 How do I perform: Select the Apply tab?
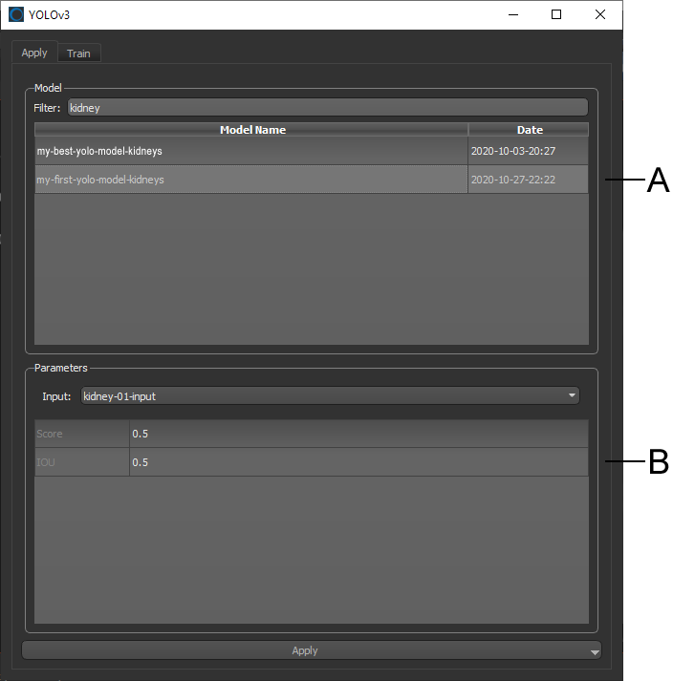tap(34, 53)
